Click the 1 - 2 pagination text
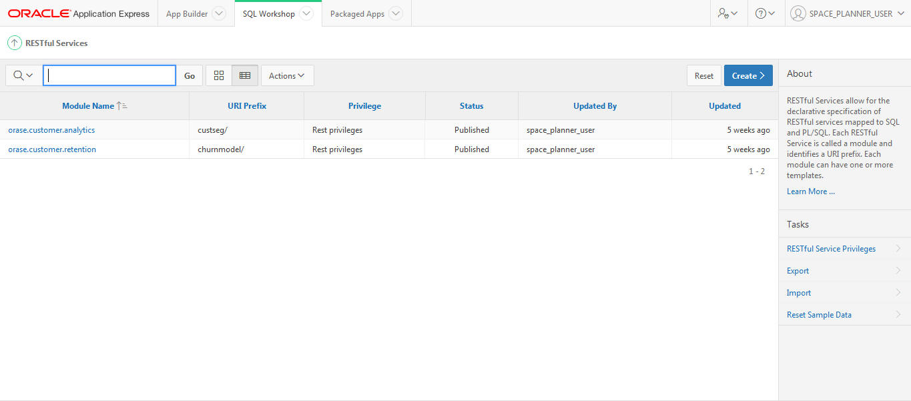Screen dimensions: 911x401 tap(757, 171)
